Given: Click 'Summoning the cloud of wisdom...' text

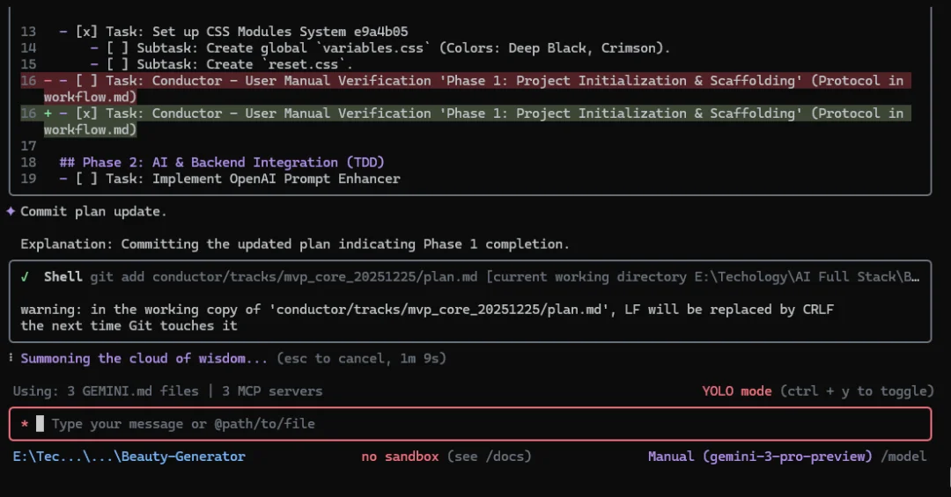Looking at the screenshot, I should (x=144, y=358).
